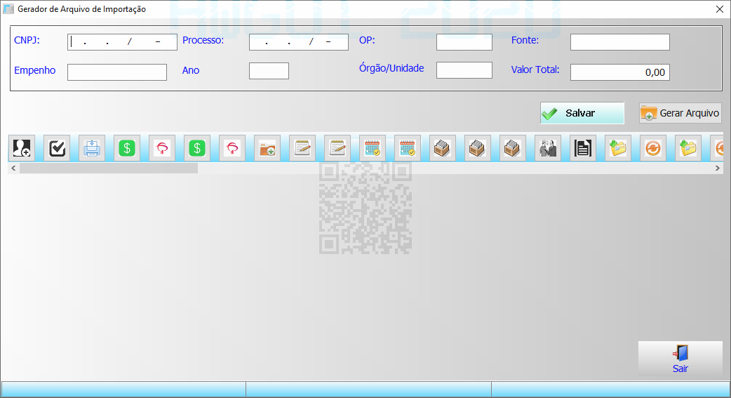Screen dimensions: 731x398
Task: Click the Gerar Arquivo button
Action: (680, 113)
